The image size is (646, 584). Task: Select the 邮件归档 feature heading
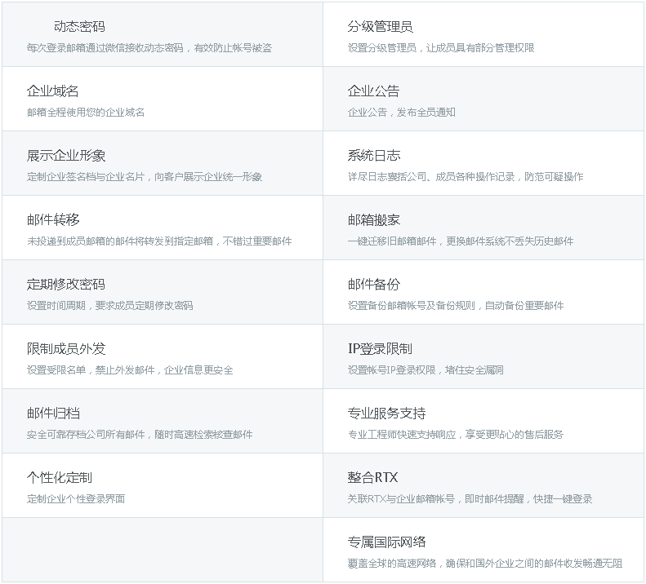52,414
